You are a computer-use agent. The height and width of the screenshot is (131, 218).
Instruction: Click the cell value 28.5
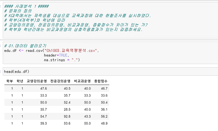(67, 109)
